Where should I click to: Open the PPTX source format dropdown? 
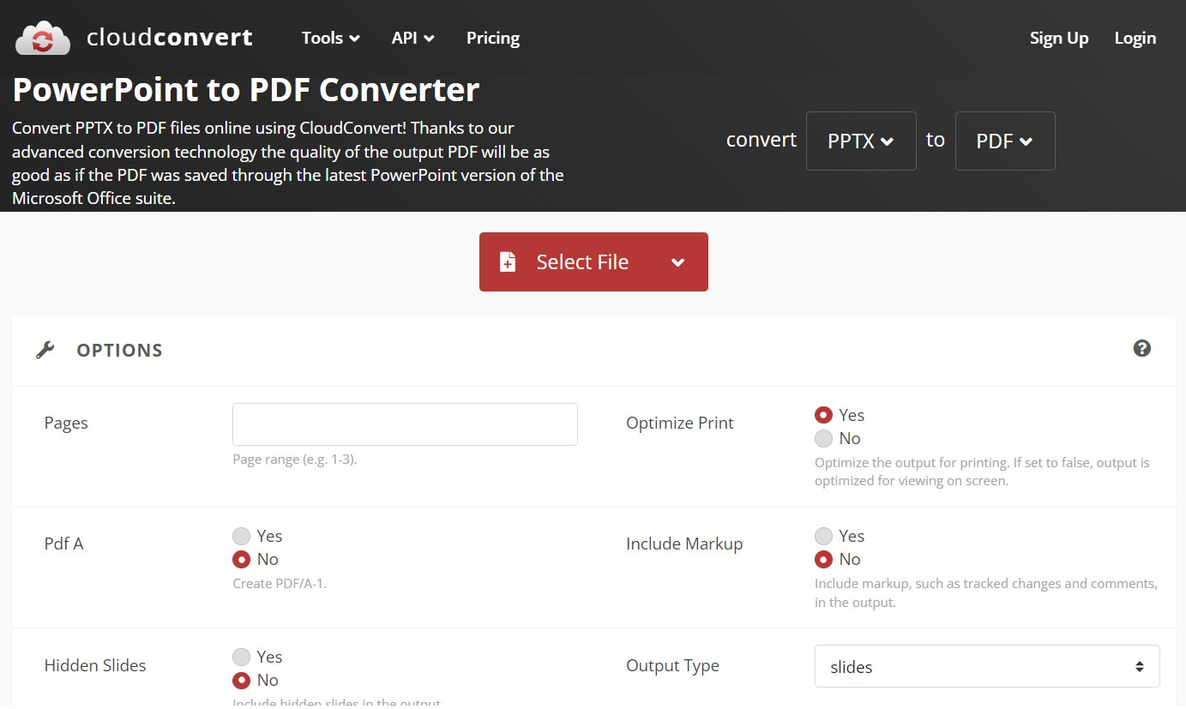tap(861, 141)
